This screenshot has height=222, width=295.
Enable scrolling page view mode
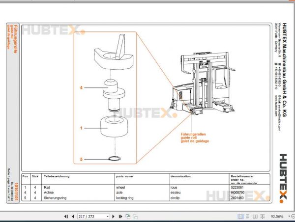point(248,217)
